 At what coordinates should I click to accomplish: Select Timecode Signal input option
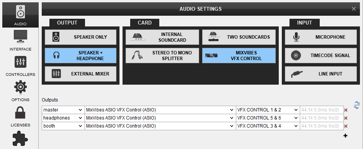321,56
